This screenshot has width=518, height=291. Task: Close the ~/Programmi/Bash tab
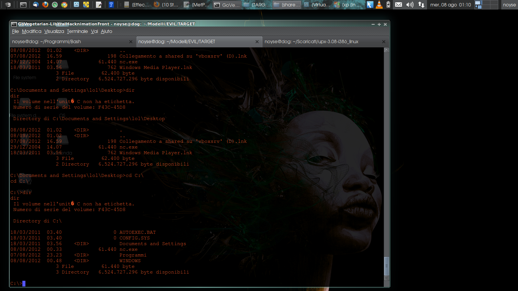click(131, 42)
